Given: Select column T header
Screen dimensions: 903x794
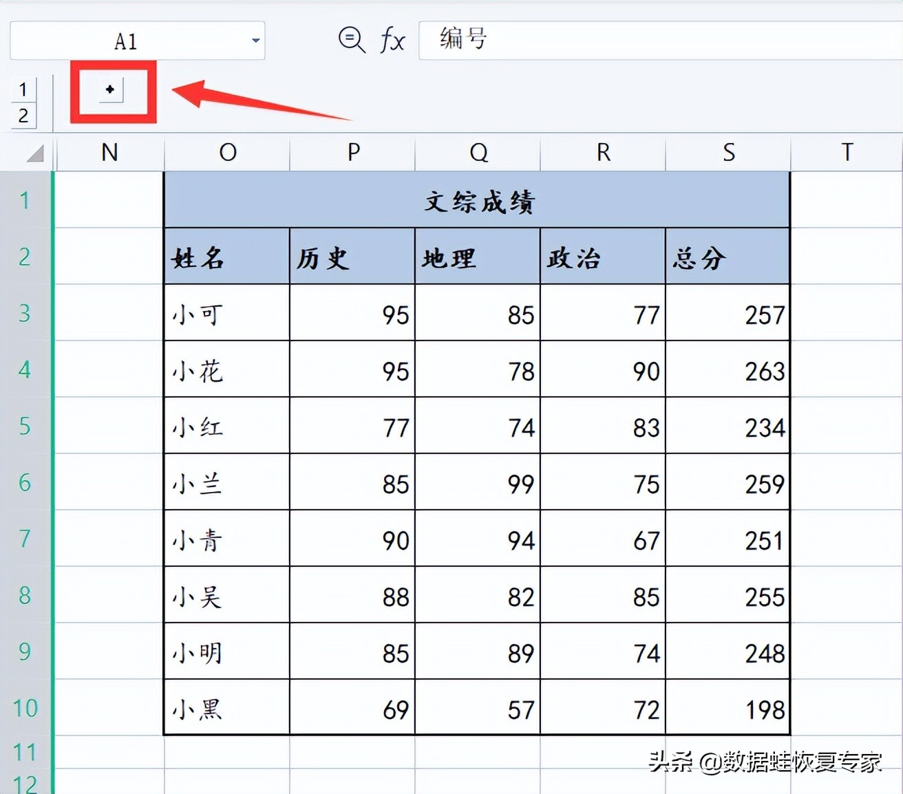Looking at the screenshot, I should coord(847,152).
